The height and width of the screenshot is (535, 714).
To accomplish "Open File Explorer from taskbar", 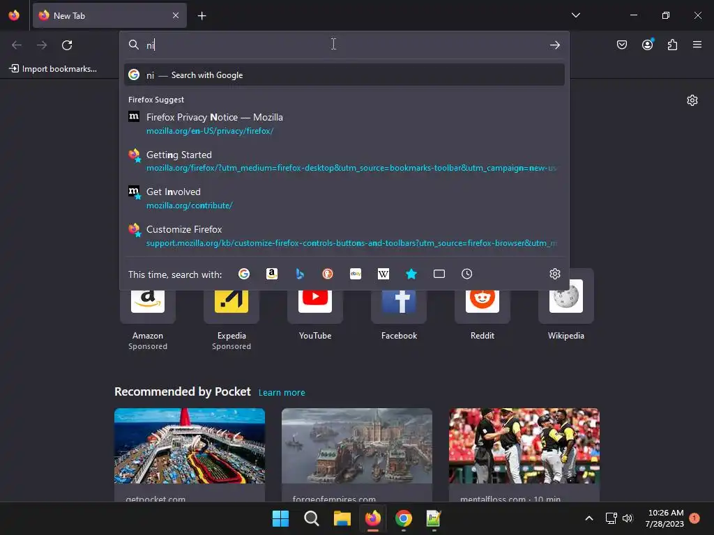I will 342,518.
